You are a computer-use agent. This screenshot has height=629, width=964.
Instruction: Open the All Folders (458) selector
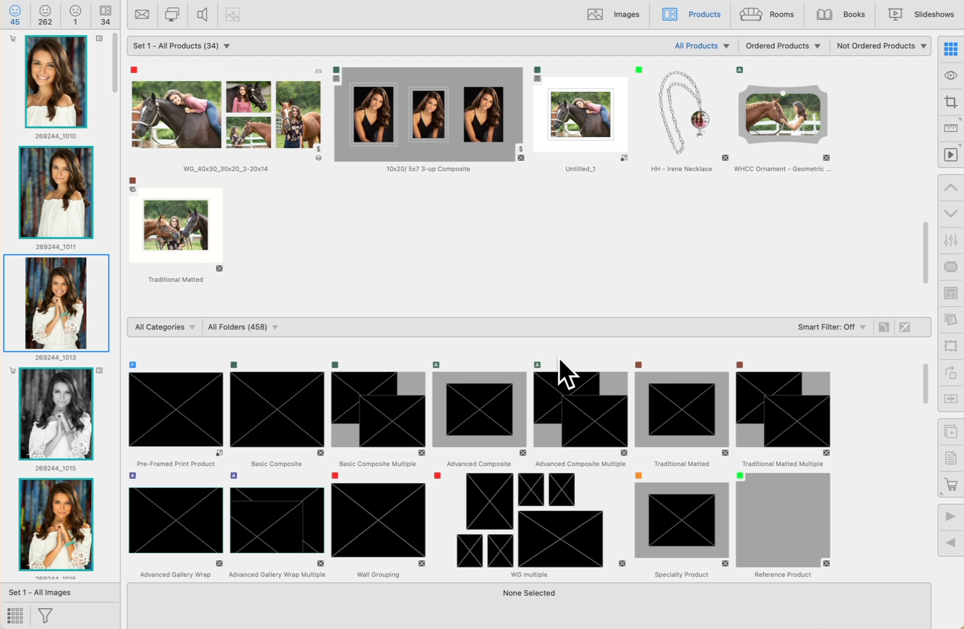243,327
